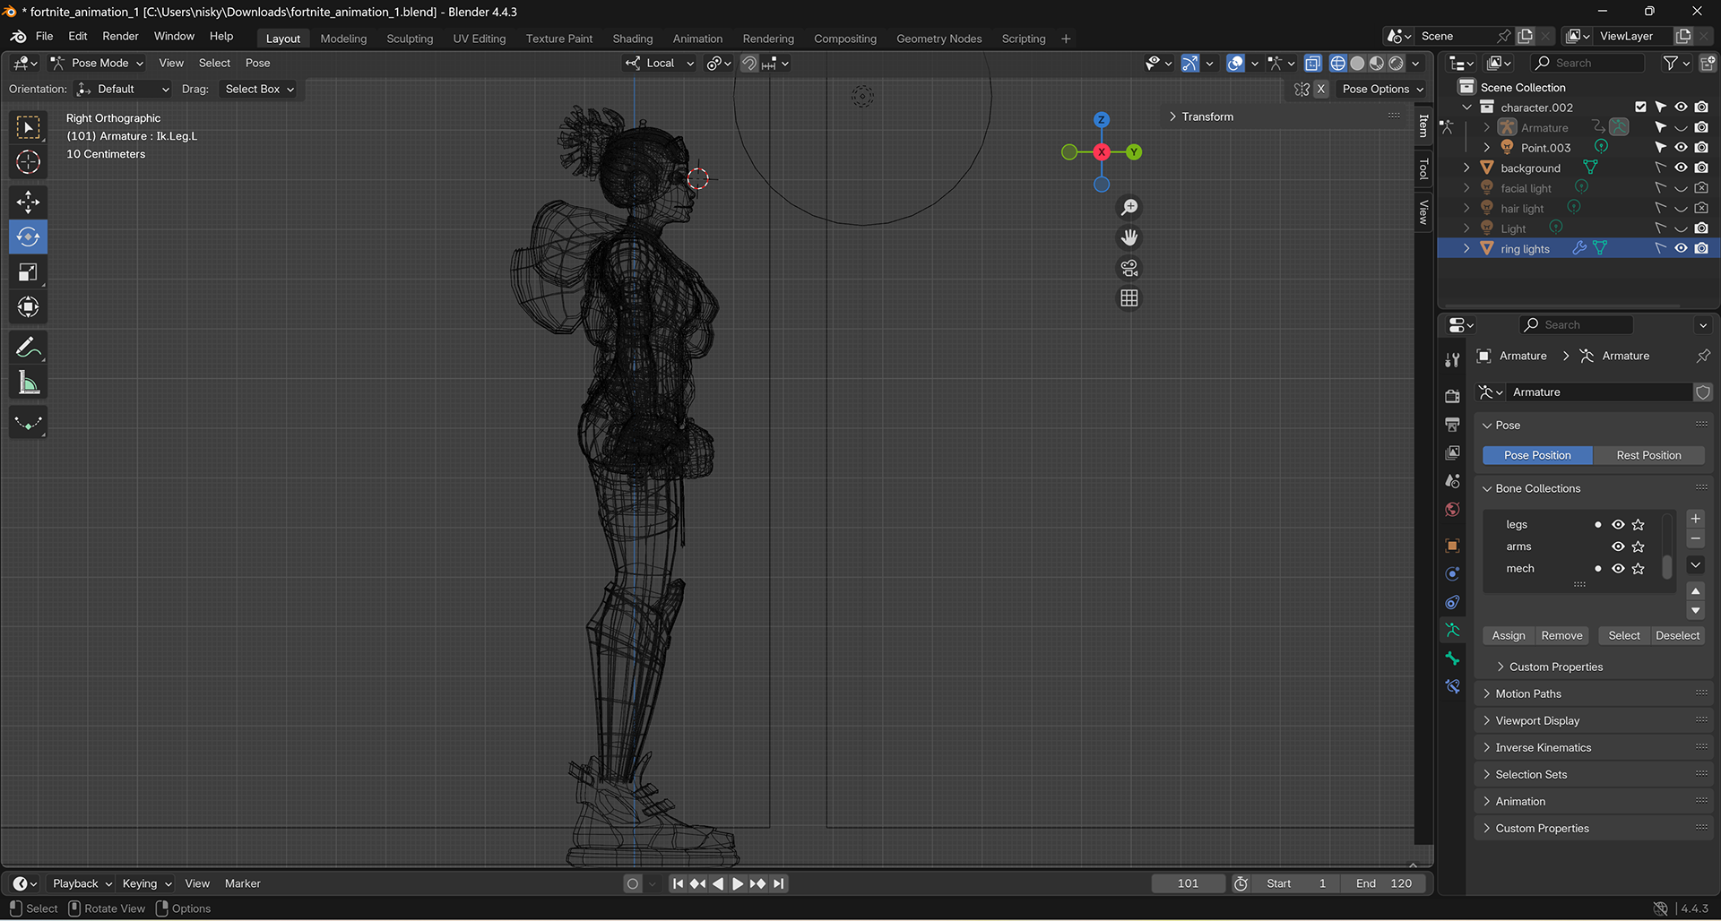Open the View Layer properties tab
This screenshot has height=921, width=1721.
tap(1452, 452)
